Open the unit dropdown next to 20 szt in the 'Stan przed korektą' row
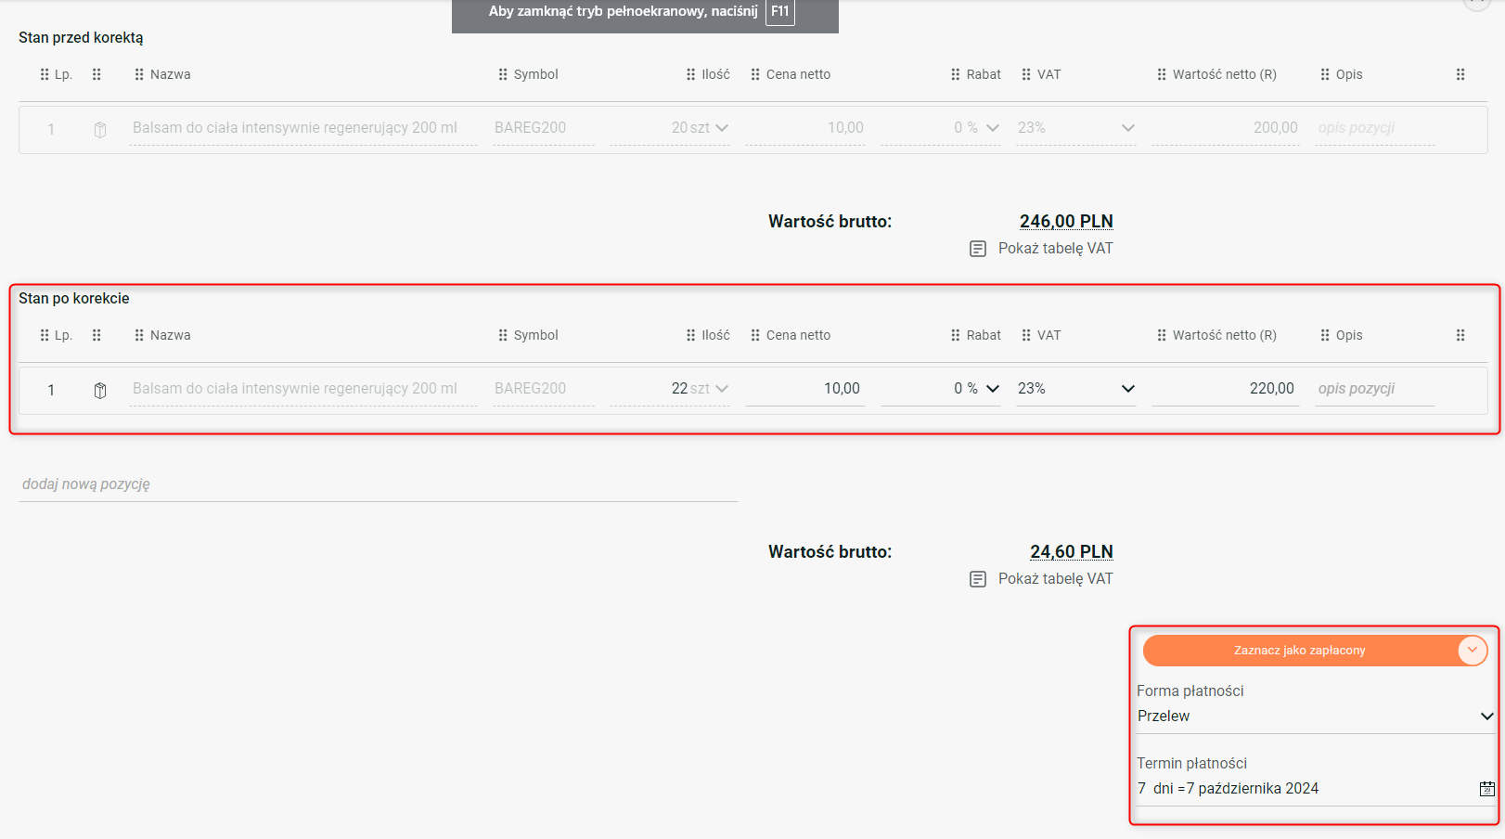 pos(722,128)
